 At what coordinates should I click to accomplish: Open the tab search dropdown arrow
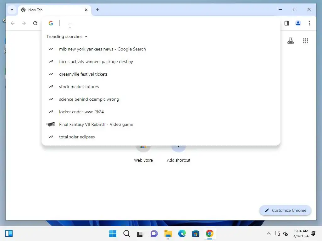point(12,10)
